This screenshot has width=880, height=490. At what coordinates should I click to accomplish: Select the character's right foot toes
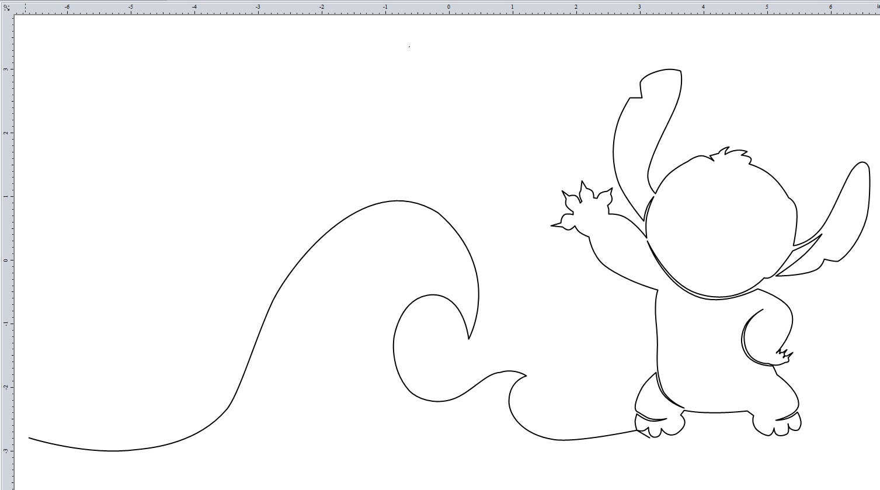[x=777, y=425]
